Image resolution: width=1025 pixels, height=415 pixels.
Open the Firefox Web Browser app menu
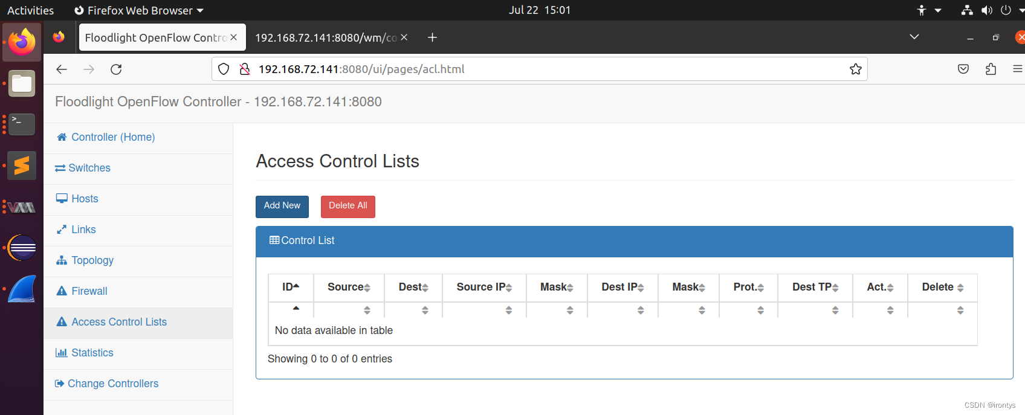tap(139, 10)
